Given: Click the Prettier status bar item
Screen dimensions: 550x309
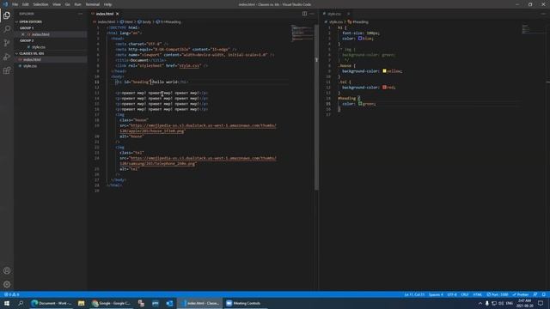Looking at the screenshot, I should pos(521,294).
